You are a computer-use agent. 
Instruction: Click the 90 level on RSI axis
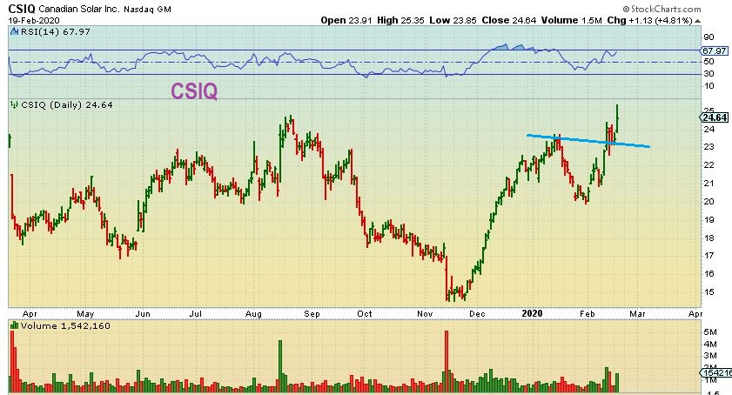point(708,37)
